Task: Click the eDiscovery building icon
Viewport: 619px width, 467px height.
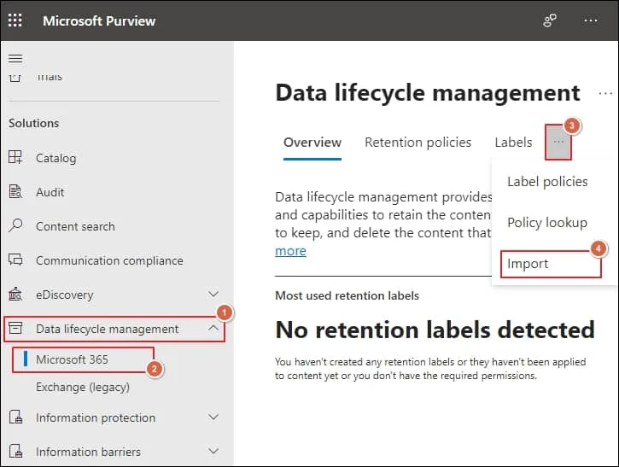Action: 15,294
